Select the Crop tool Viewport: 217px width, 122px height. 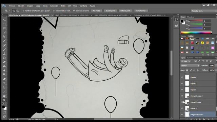pos(4,37)
